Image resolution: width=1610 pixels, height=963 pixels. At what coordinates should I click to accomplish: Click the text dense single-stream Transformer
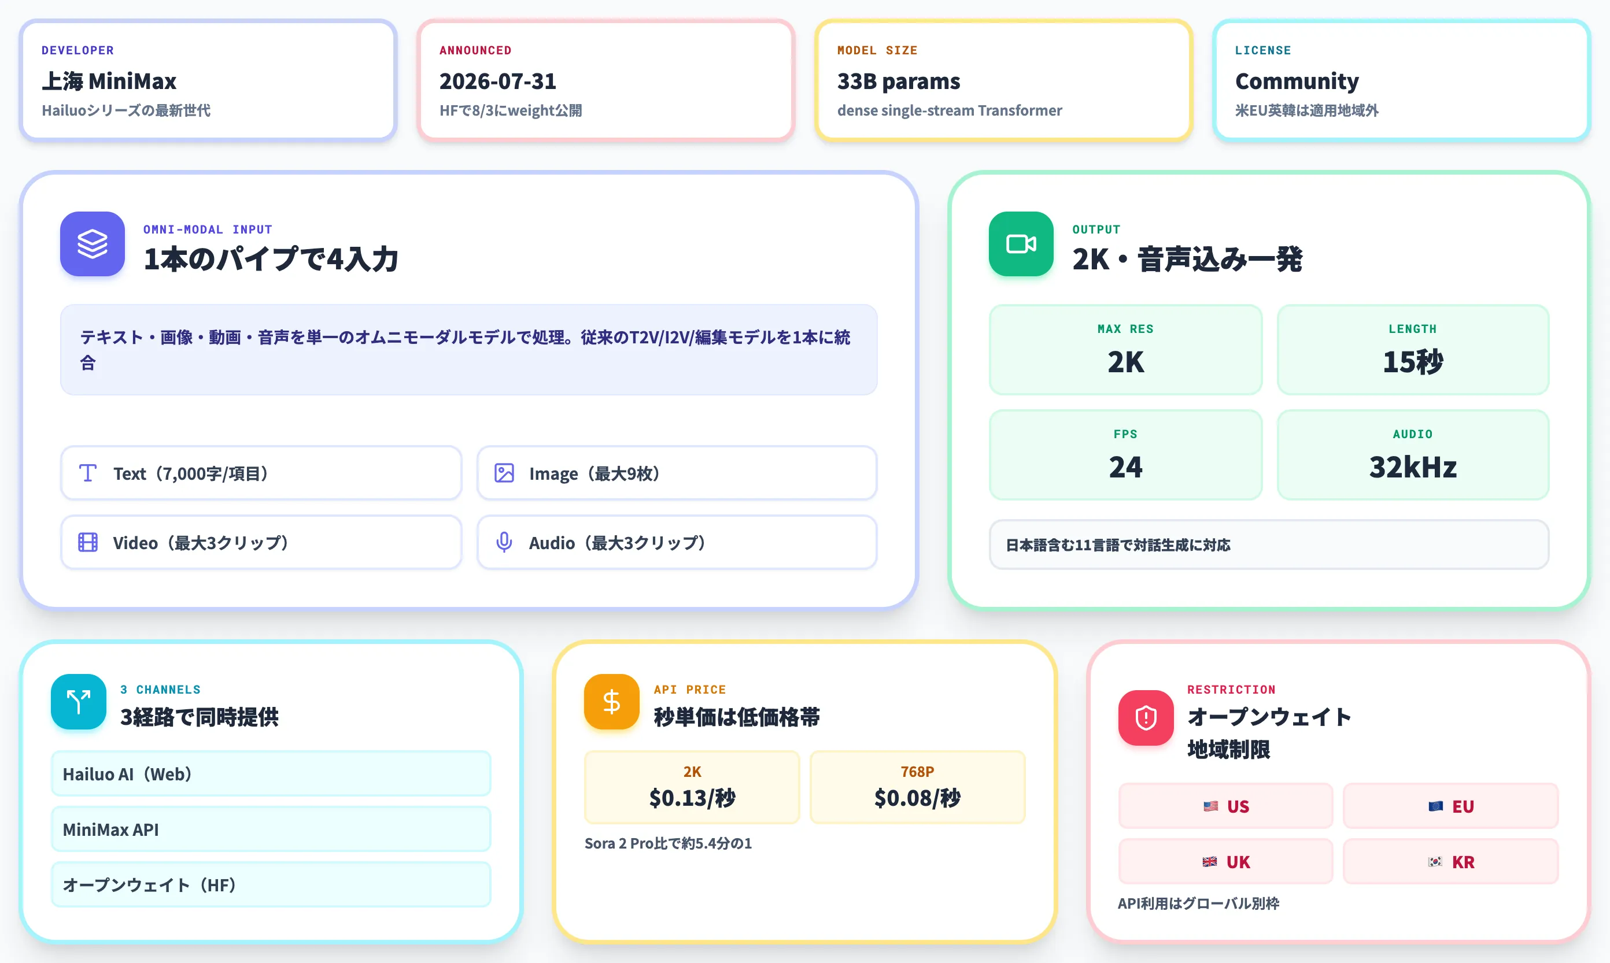950,110
